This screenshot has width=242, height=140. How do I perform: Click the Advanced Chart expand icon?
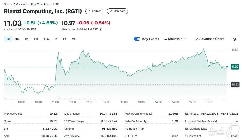coord(197,39)
